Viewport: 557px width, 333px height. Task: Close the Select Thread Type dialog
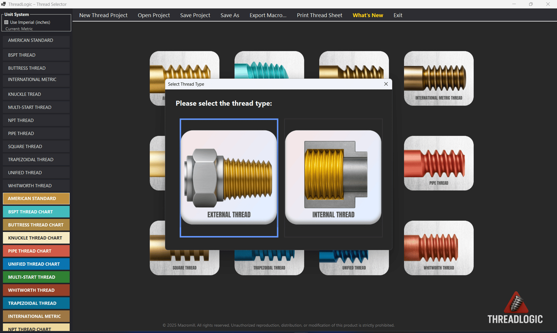click(x=386, y=84)
